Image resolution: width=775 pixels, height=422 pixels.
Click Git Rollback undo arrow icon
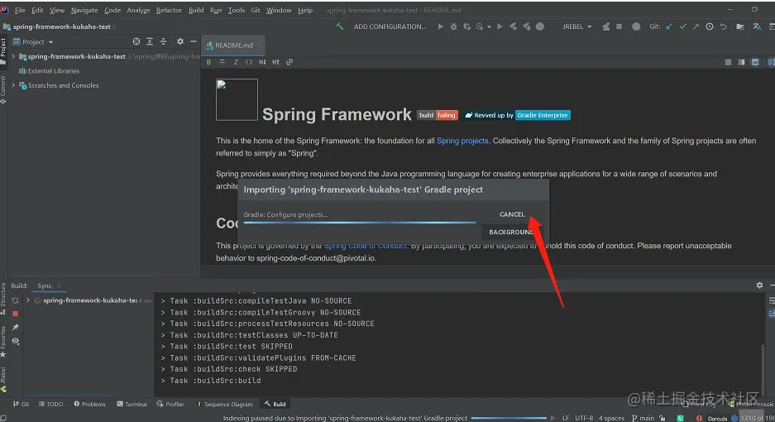pyautogui.click(x=723, y=26)
